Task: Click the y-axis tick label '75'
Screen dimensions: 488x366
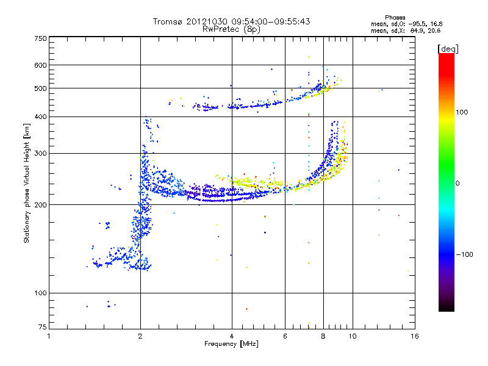Action: (x=43, y=327)
